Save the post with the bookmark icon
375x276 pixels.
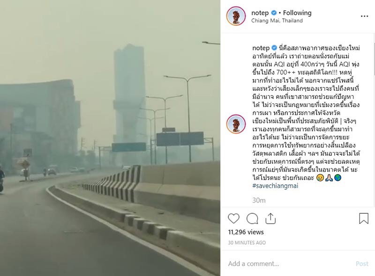coord(364,218)
